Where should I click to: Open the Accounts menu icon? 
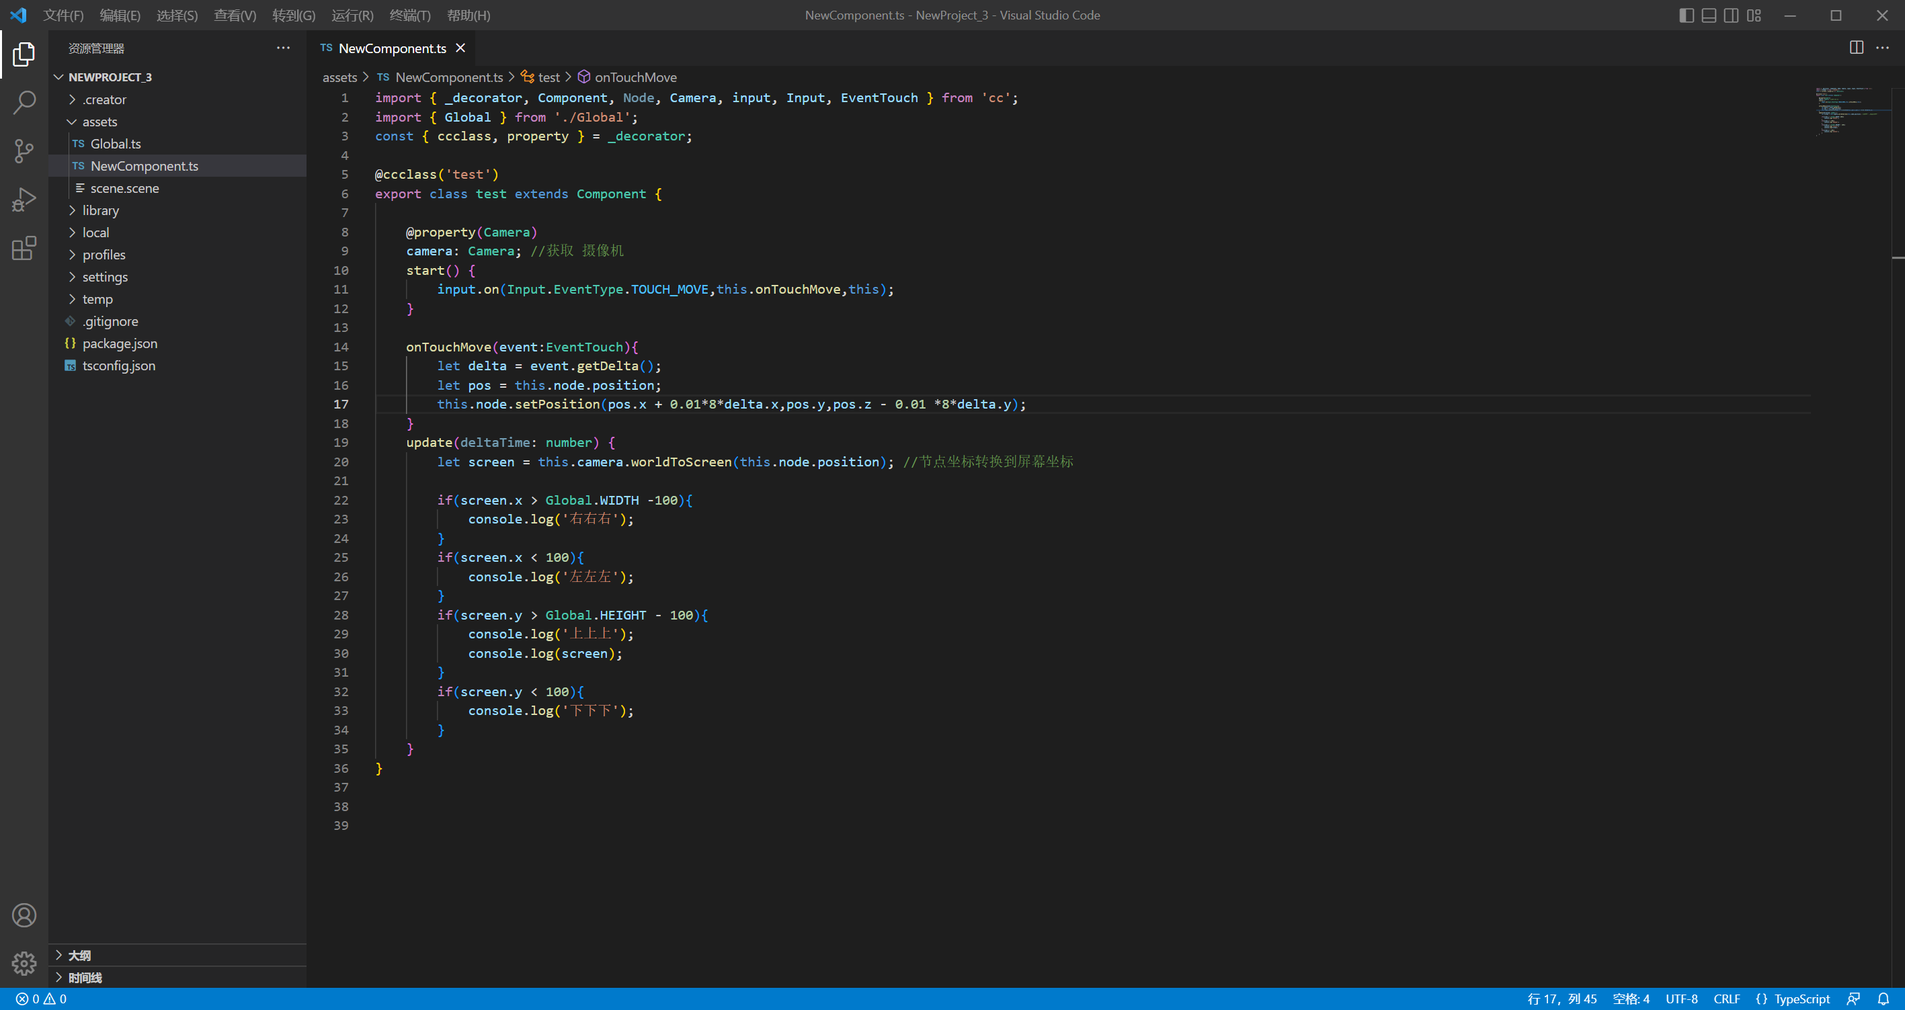[24, 915]
